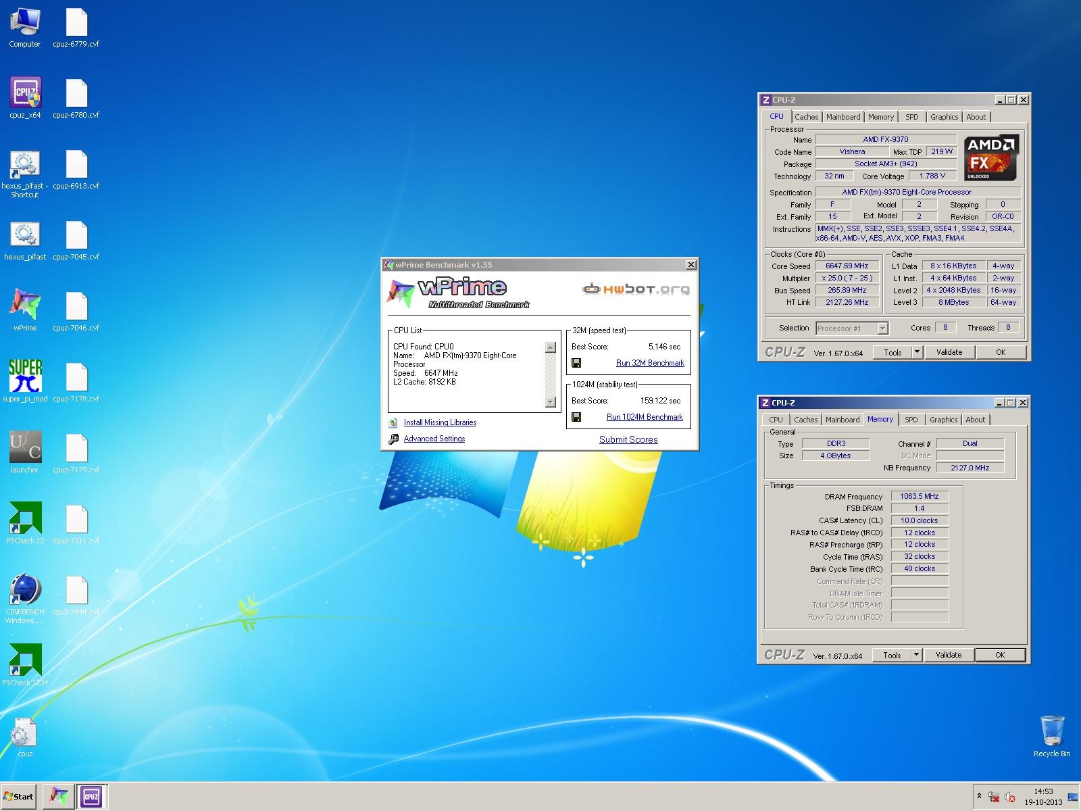Viewport: 1081px width, 811px height.
Task: Select the cpuz-7178.cvf file icon
Action: 76,383
